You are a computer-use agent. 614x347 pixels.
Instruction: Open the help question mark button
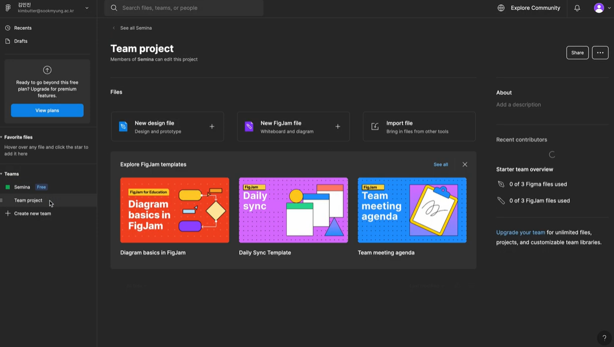604,338
